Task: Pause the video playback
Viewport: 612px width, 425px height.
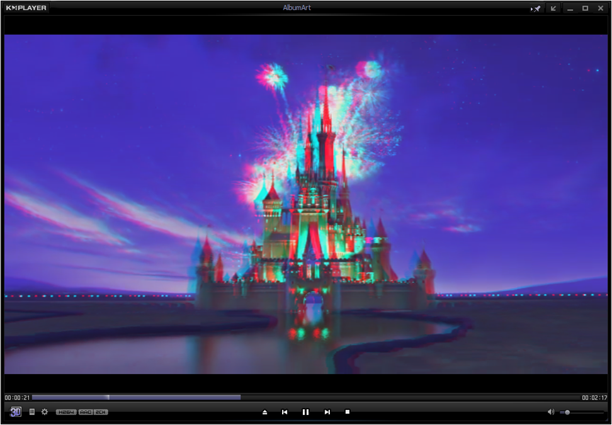Action: tap(305, 412)
